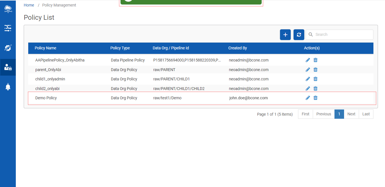Click the plus button to add policy

pos(285,35)
